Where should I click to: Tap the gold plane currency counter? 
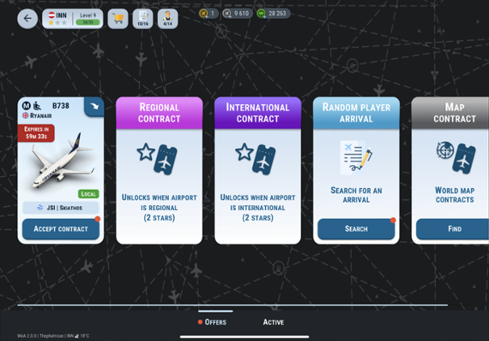tap(207, 13)
